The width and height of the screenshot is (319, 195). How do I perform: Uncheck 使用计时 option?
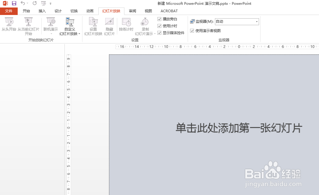(159, 26)
